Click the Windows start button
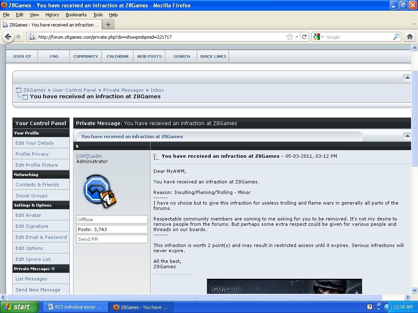 pos(20,307)
